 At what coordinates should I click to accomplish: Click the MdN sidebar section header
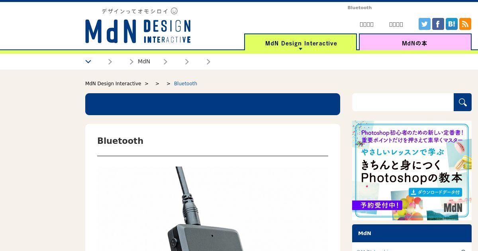412,233
